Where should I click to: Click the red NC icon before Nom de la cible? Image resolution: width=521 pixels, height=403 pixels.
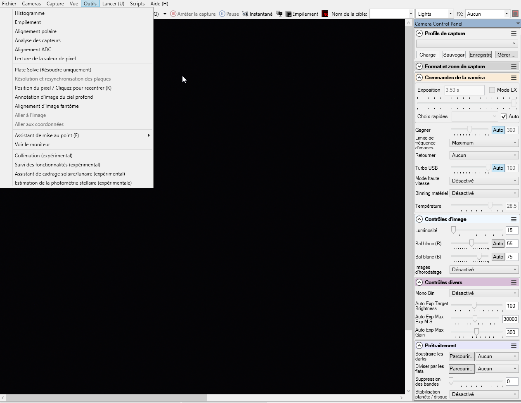[x=325, y=14]
